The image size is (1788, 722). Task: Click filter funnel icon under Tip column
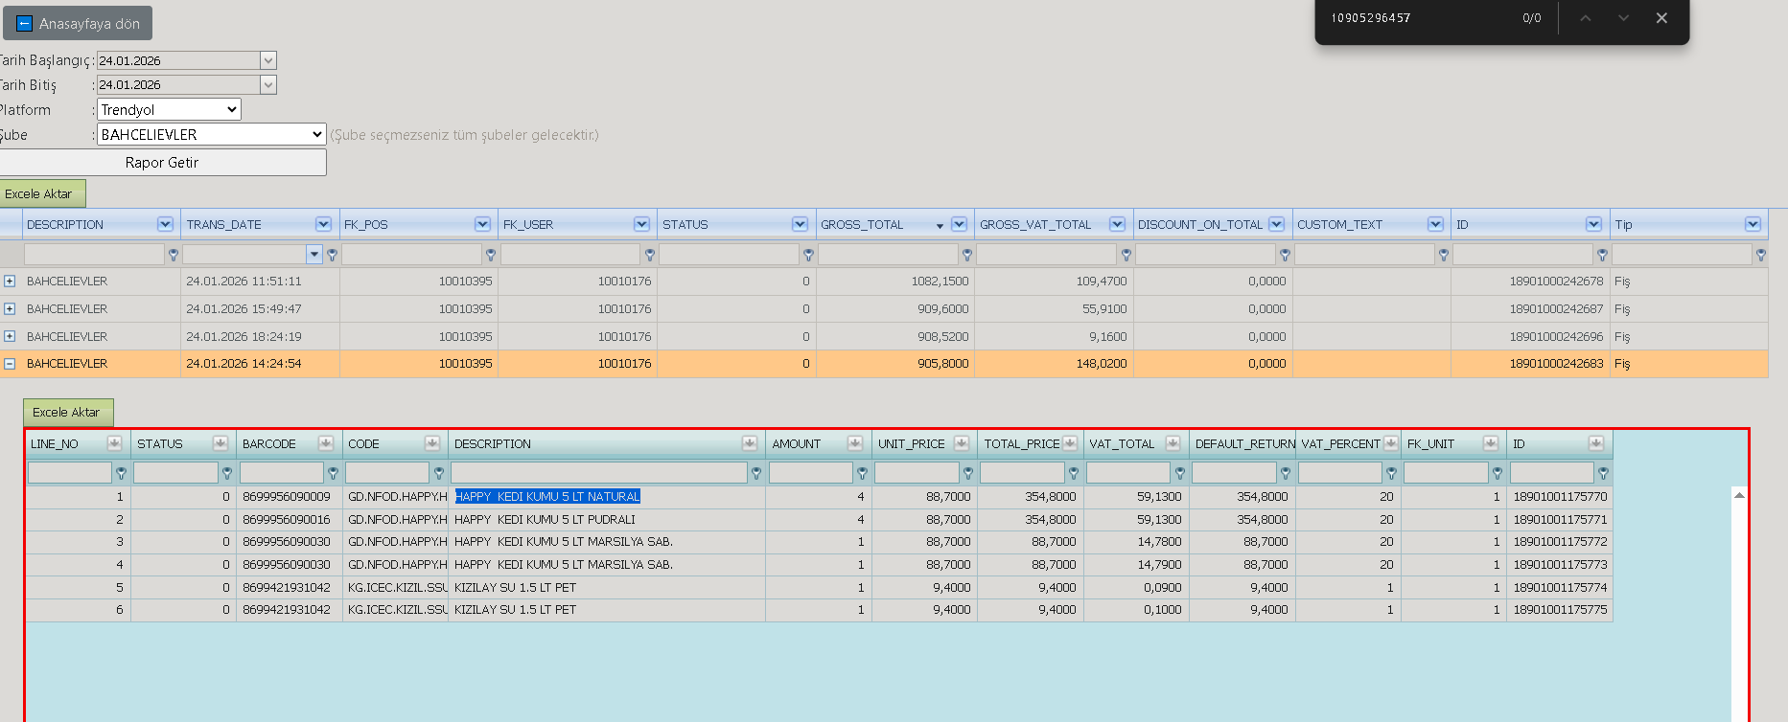(x=1761, y=255)
